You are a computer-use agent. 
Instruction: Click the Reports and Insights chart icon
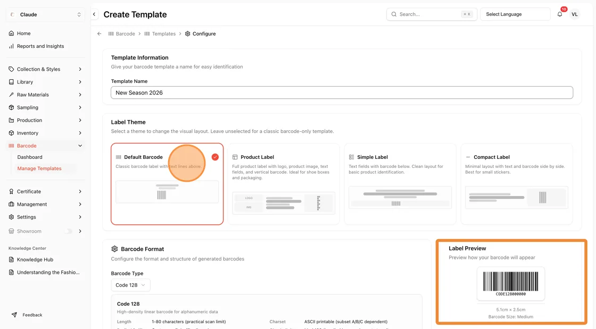pyautogui.click(x=11, y=46)
